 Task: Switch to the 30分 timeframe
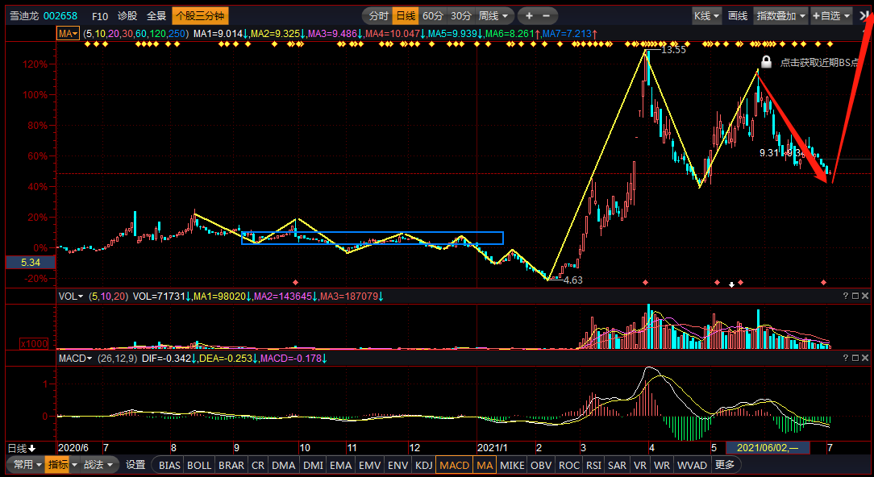tap(461, 15)
